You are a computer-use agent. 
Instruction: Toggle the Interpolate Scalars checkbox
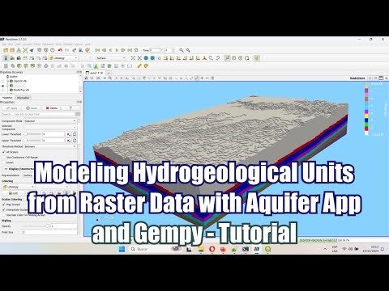[4, 209]
